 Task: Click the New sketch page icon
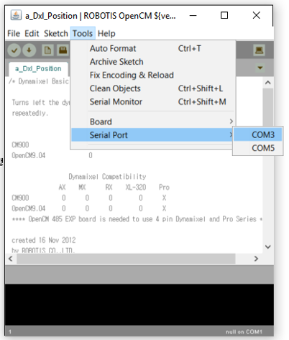[x=47, y=50]
